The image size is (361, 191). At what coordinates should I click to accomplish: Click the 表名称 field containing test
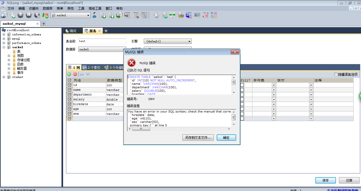(x=102, y=41)
